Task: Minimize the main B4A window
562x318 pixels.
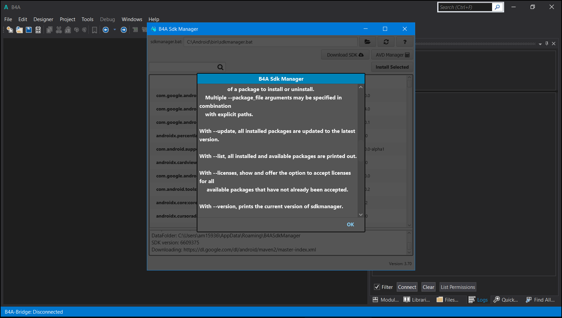Action: (513, 7)
